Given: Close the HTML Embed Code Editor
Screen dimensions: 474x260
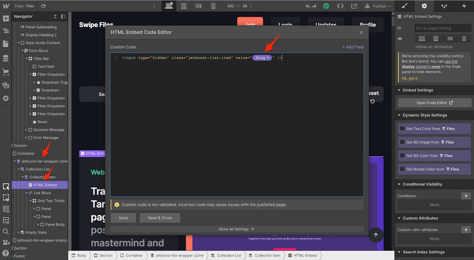Looking at the screenshot, I should tap(361, 32).
